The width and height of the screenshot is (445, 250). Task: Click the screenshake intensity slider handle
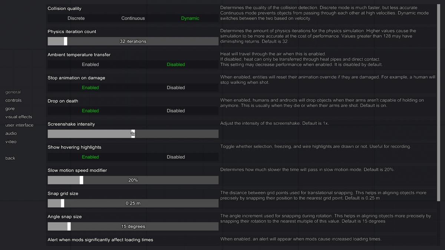pyautogui.click(x=133, y=134)
